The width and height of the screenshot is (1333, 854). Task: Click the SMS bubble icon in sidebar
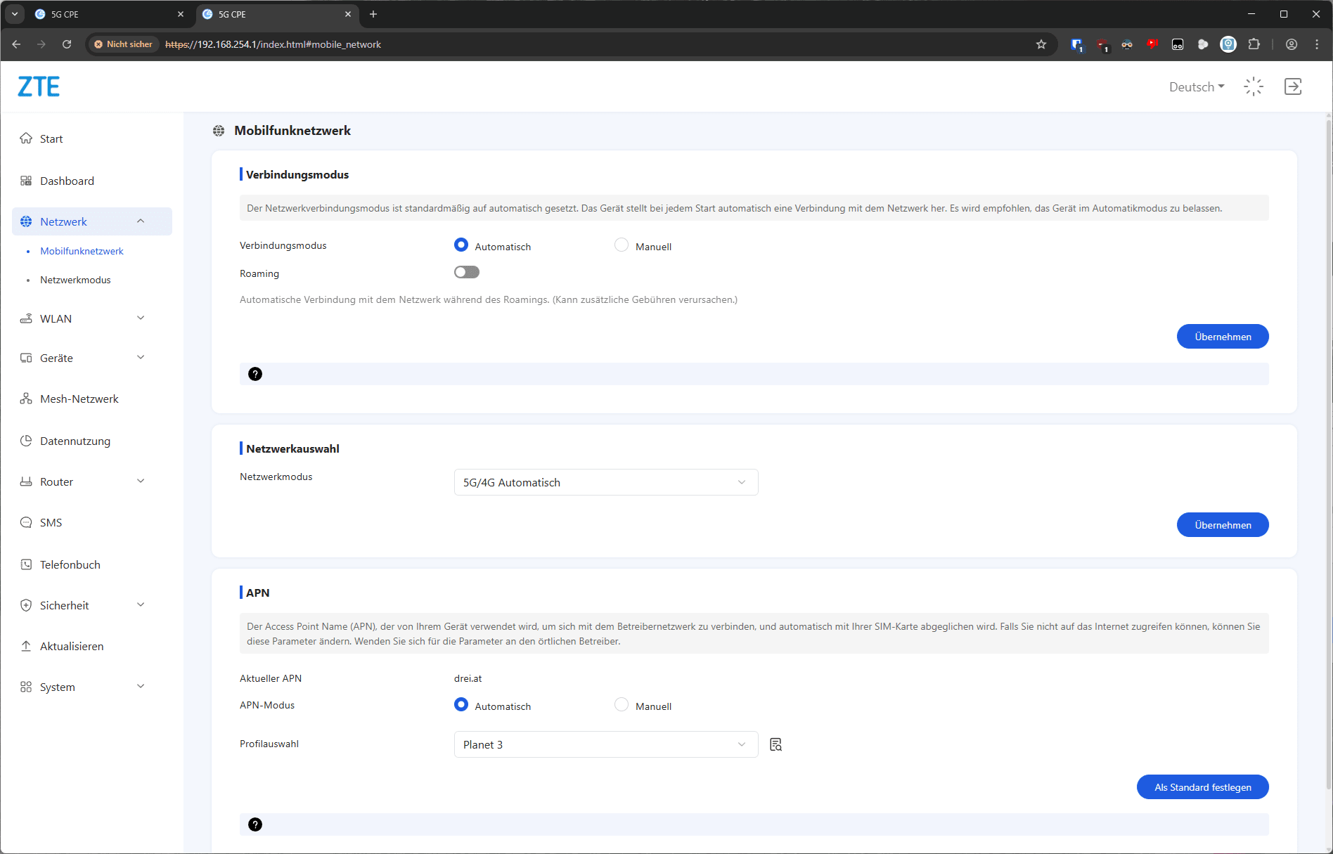[26, 522]
